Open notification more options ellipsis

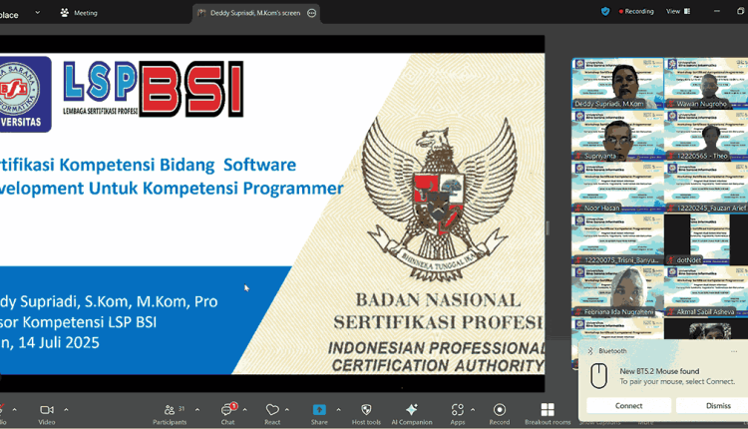[x=734, y=351]
